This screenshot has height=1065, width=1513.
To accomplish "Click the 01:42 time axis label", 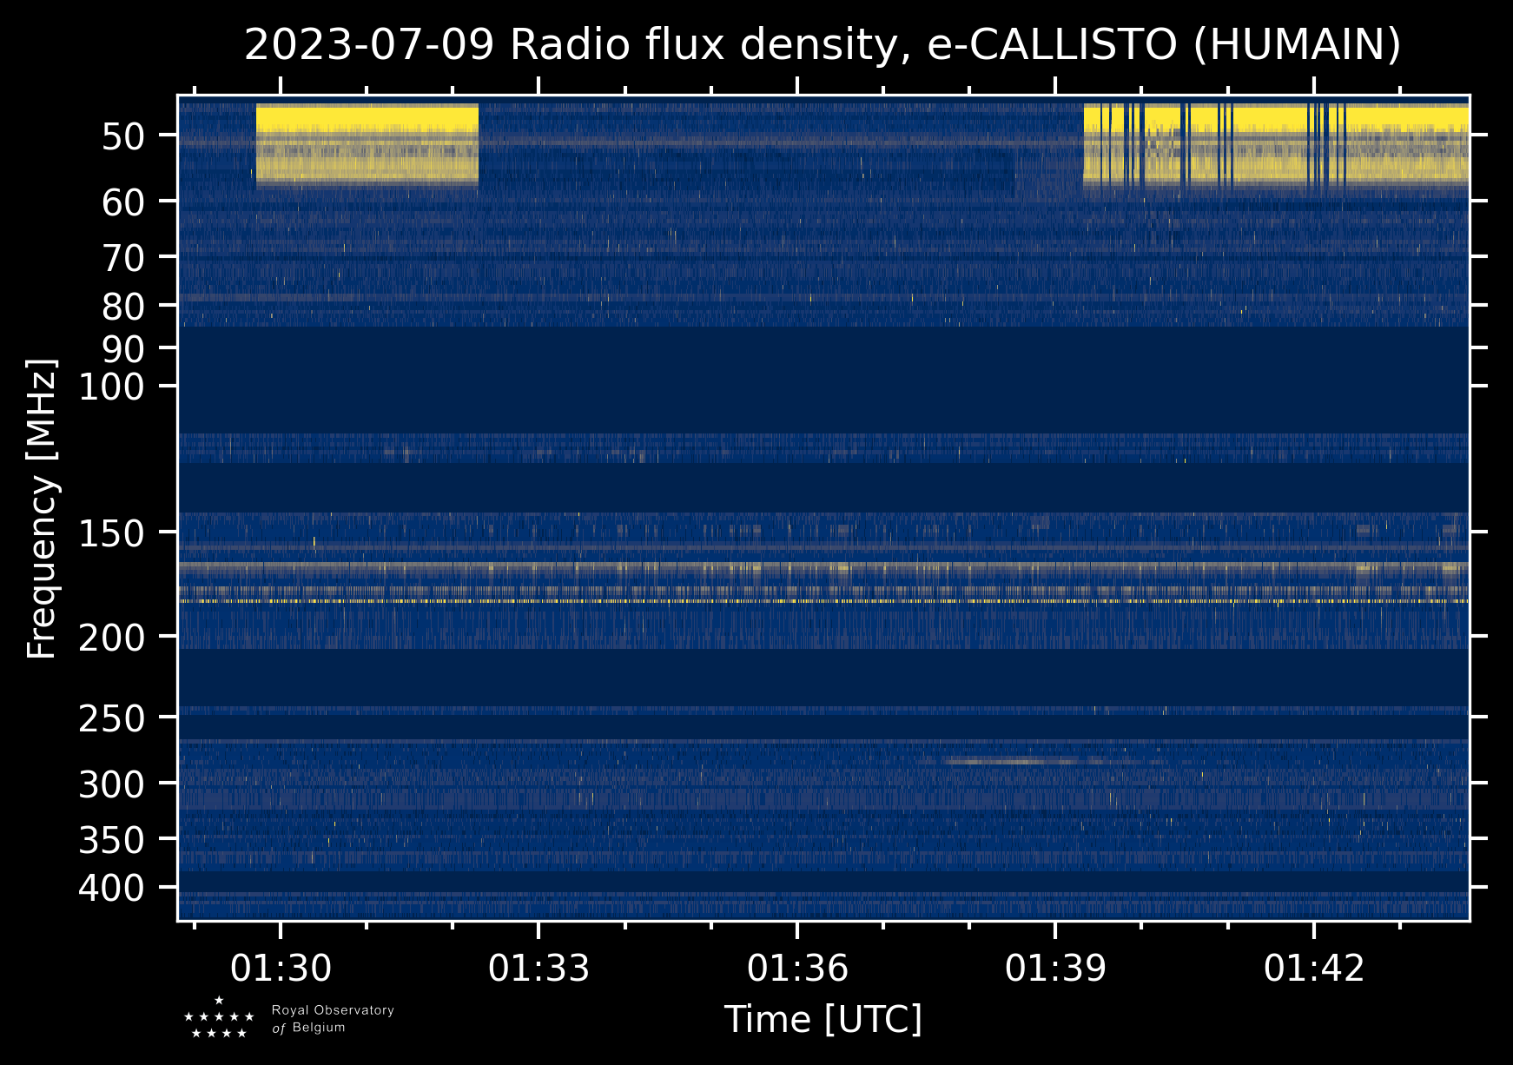I will pyautogui.click(x=1314, y=968).
